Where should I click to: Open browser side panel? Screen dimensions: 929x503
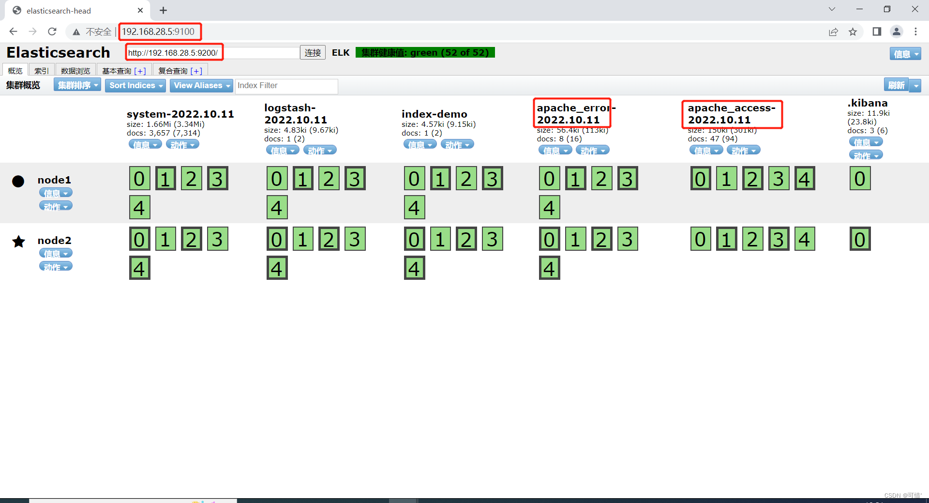pos(877,31)
